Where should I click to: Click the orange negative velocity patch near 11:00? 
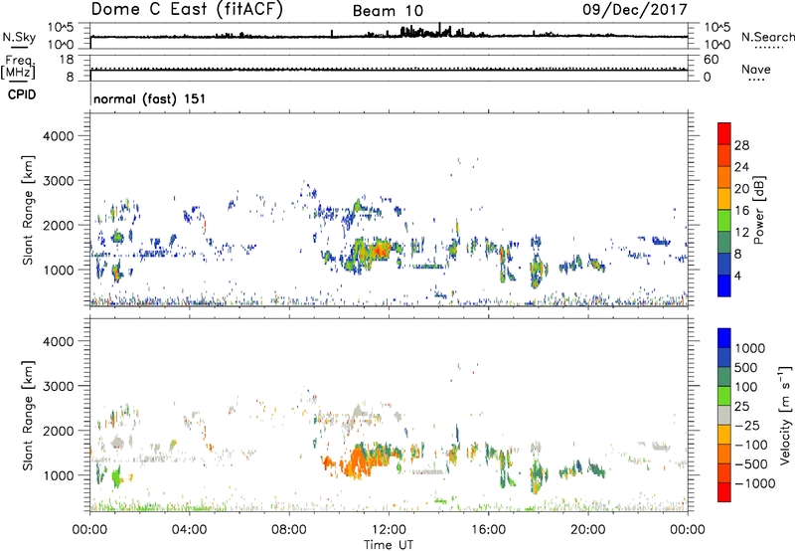click(357, 461)
